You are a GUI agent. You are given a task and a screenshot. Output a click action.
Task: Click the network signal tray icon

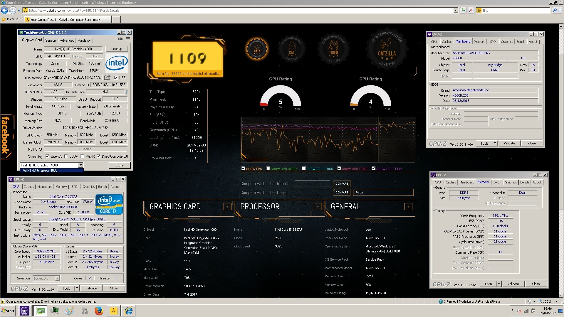pos(526,311)
